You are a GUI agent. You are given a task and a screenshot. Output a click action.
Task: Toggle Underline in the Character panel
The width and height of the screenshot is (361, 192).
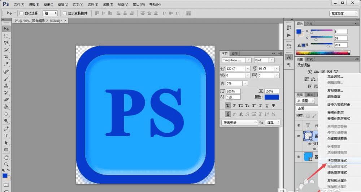(x=267, y=105)
